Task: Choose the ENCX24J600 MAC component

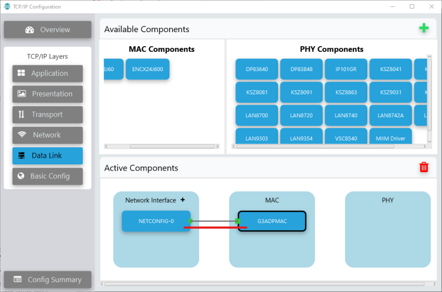Action: click(x=148, y=69)
